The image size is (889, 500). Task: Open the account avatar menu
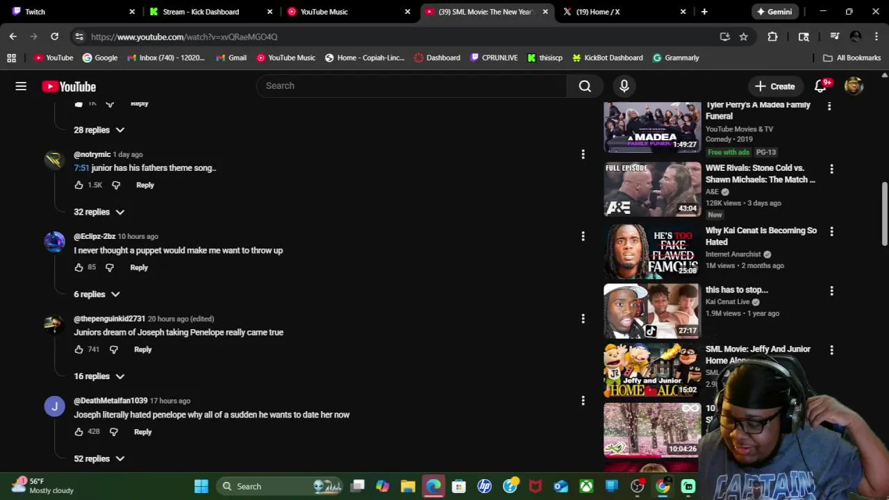click(854, 86)
